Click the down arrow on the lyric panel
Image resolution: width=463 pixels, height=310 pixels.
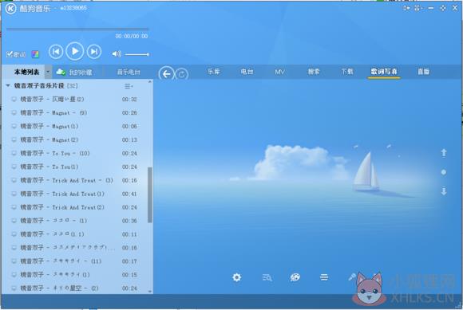tap(444, 191)
